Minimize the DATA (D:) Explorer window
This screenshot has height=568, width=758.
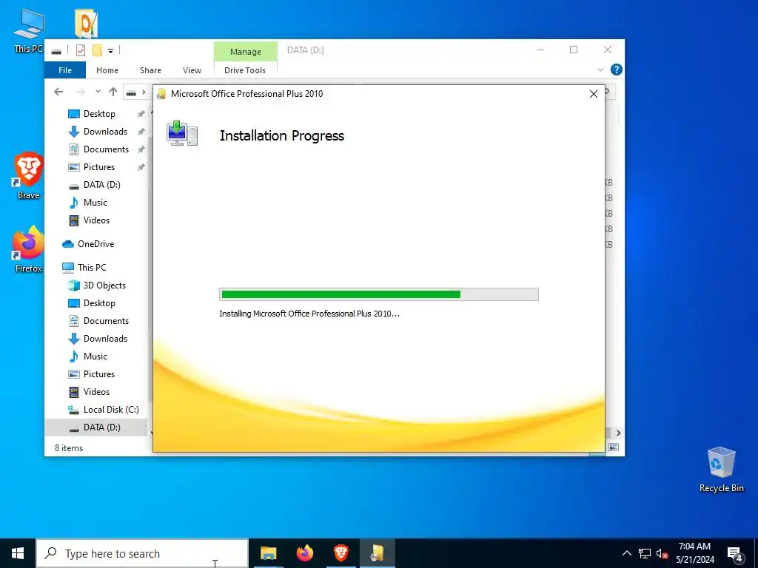point(540,50)
